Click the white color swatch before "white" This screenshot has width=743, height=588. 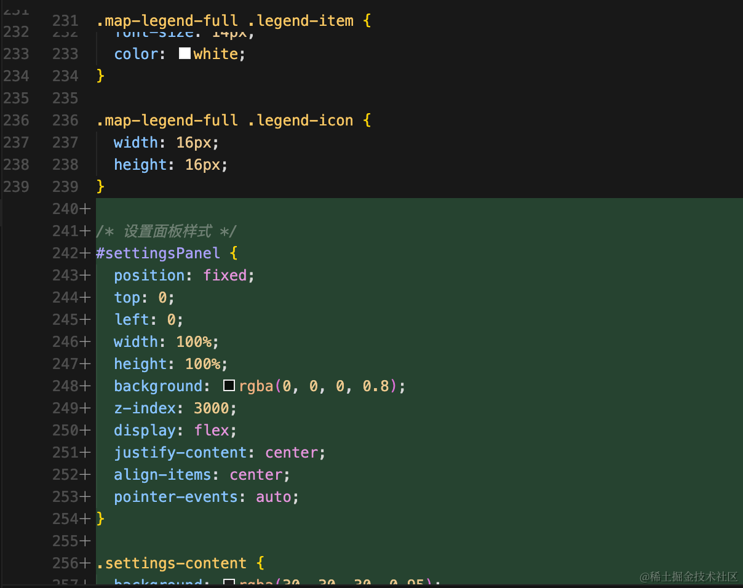pos(185,54)
